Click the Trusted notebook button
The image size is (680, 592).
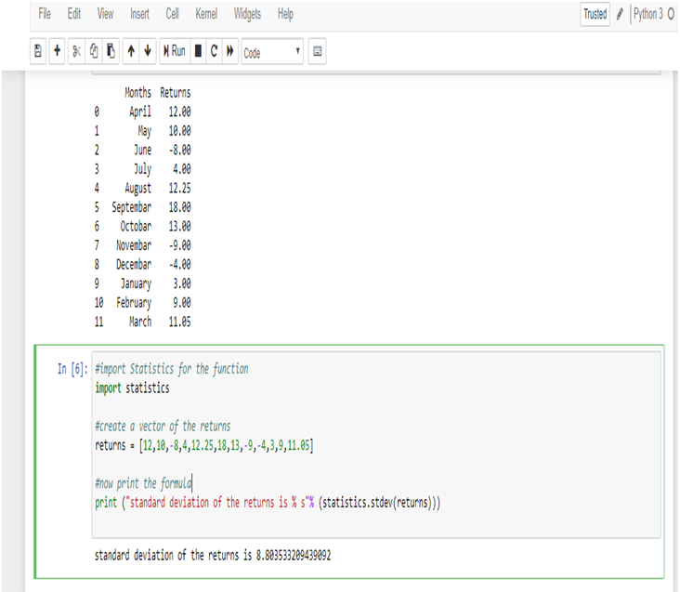point(595,14)
